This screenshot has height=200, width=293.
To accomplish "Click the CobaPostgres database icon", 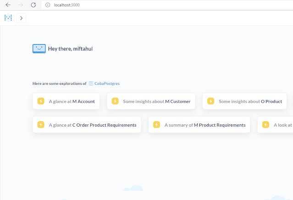I will [91, 83].
